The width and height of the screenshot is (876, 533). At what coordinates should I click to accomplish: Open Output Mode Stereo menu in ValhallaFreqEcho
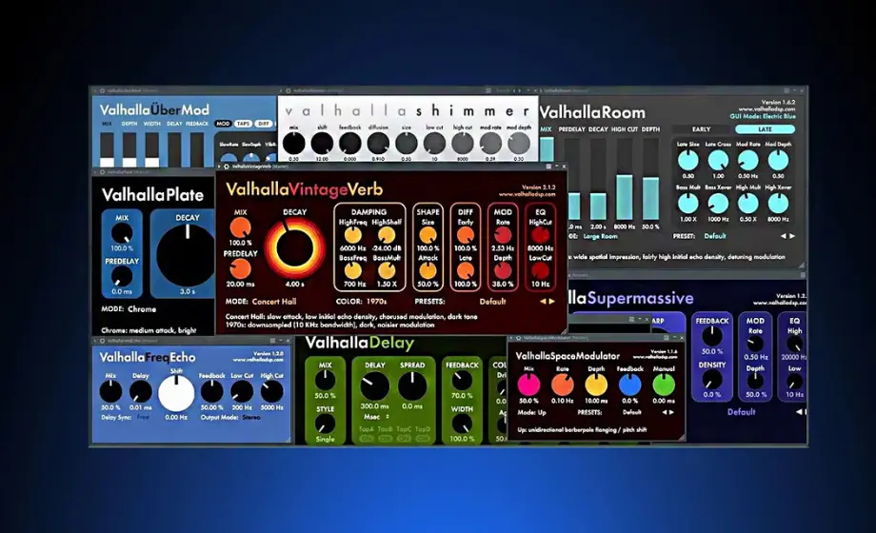[x=250, y=417]
